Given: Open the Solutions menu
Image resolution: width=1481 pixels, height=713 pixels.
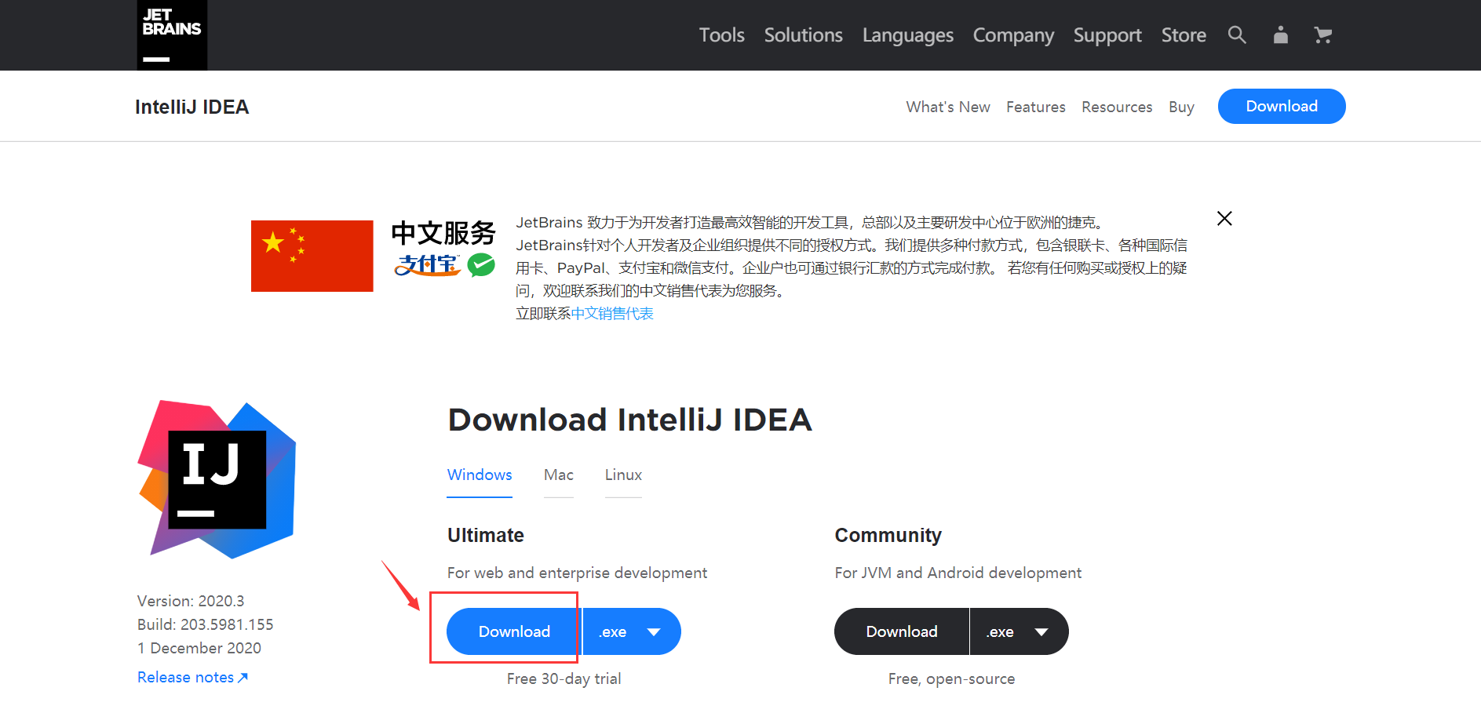Looking at the screenshot, I should (803, 35).
